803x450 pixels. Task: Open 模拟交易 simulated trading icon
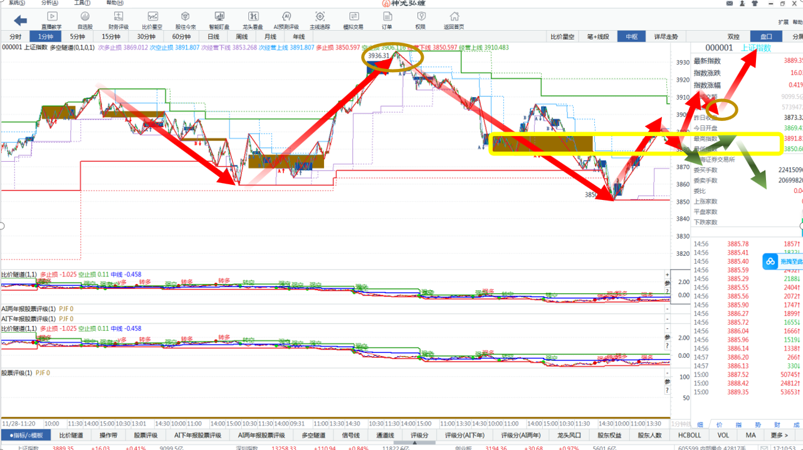pos(354,20)
